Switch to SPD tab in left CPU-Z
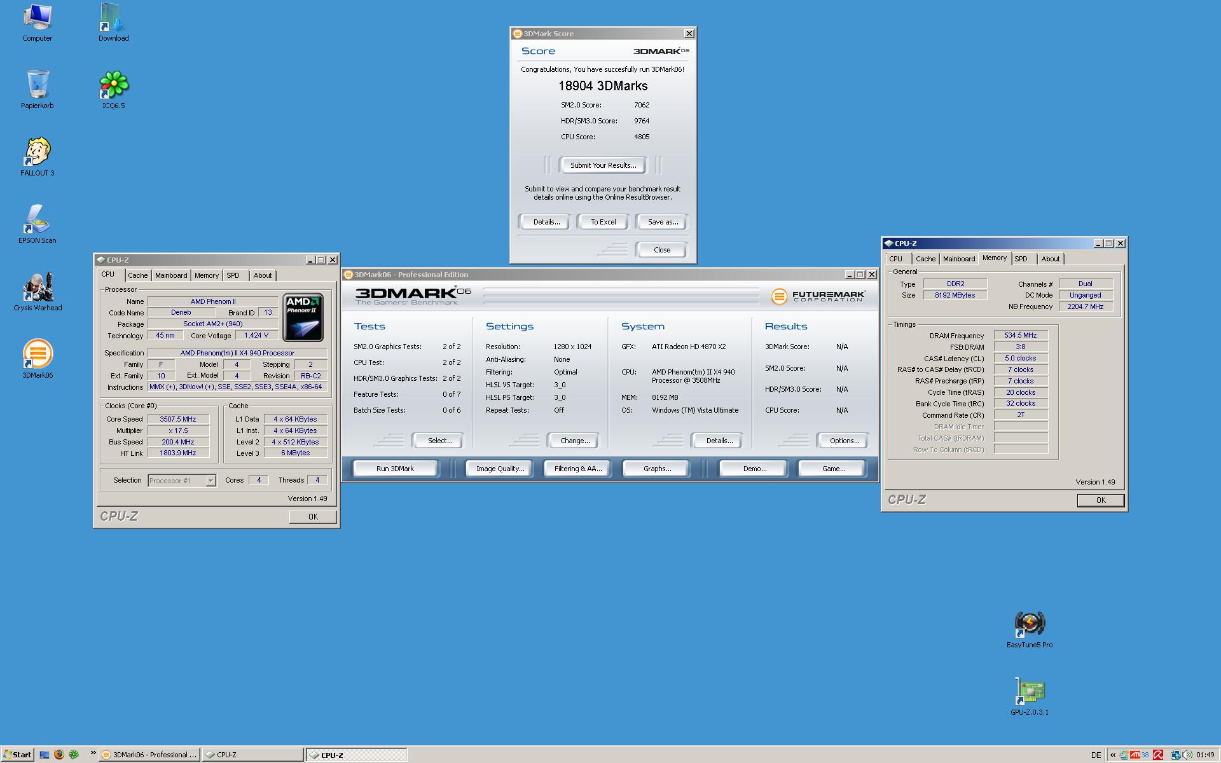This screenshot has height=763, width=1221. pos(233,275)
